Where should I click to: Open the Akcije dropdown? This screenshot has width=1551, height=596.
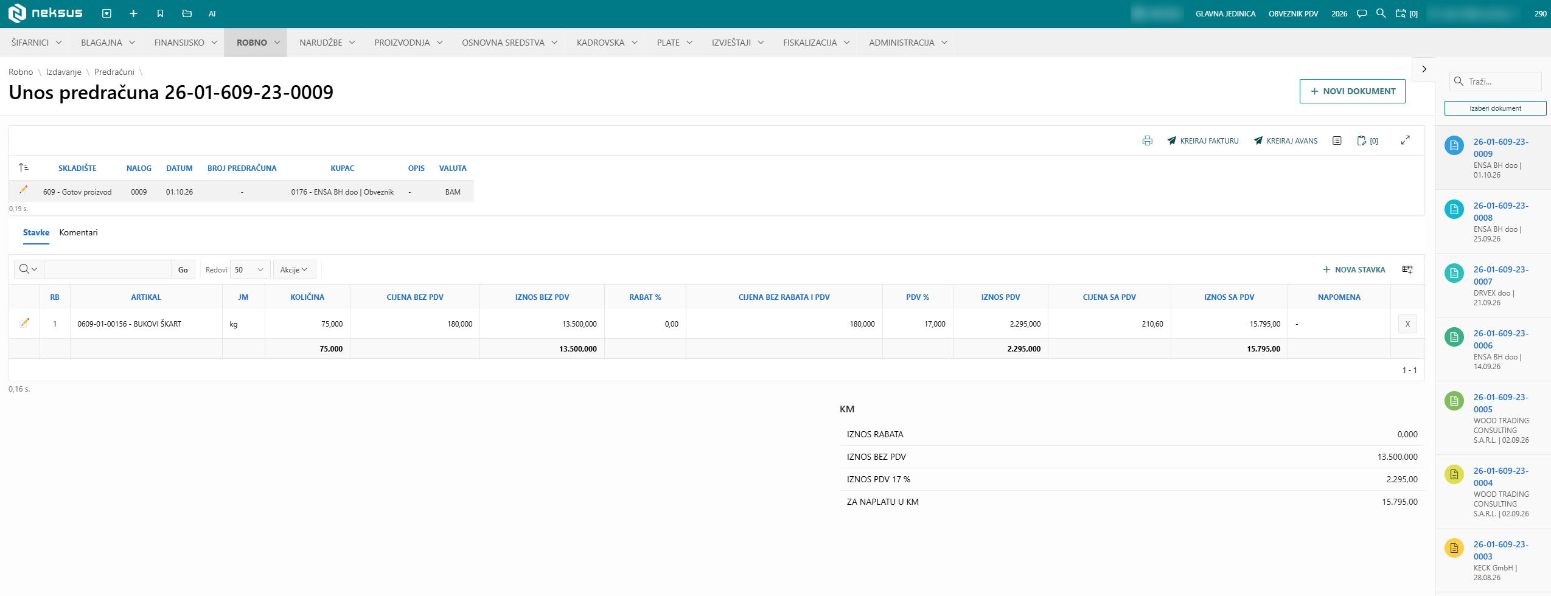(295, 269)
